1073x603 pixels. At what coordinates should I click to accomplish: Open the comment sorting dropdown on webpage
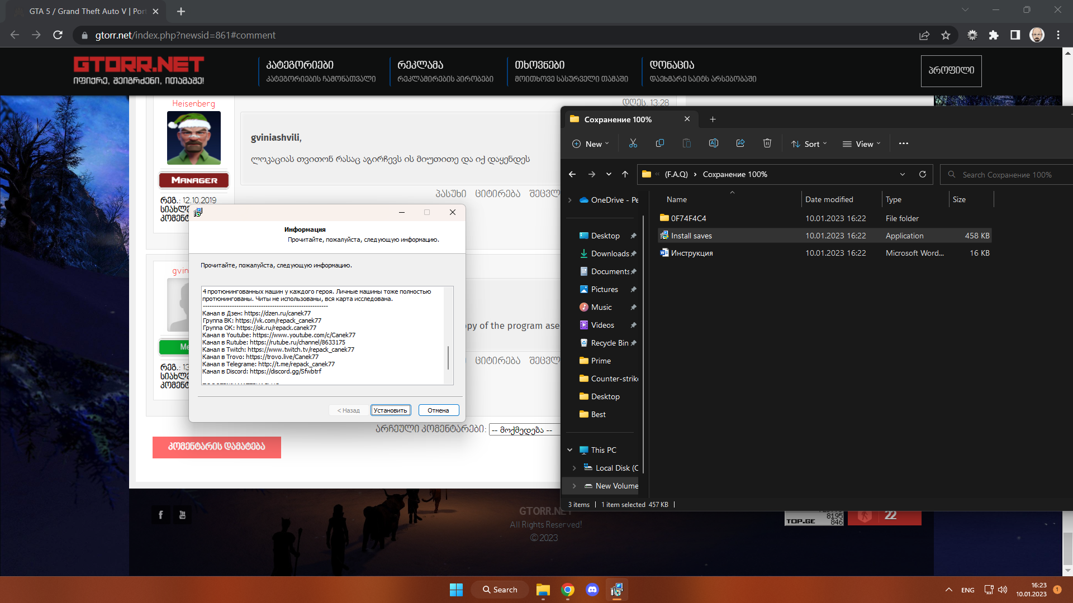(524, 430)
